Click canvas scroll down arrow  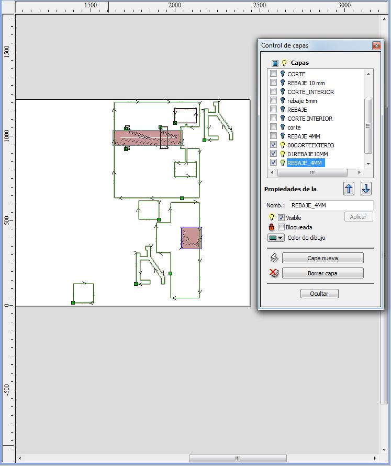(x=384, y=450)
